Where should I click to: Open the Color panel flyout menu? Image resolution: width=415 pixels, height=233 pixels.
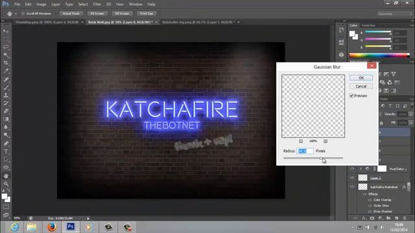point(411,25)
